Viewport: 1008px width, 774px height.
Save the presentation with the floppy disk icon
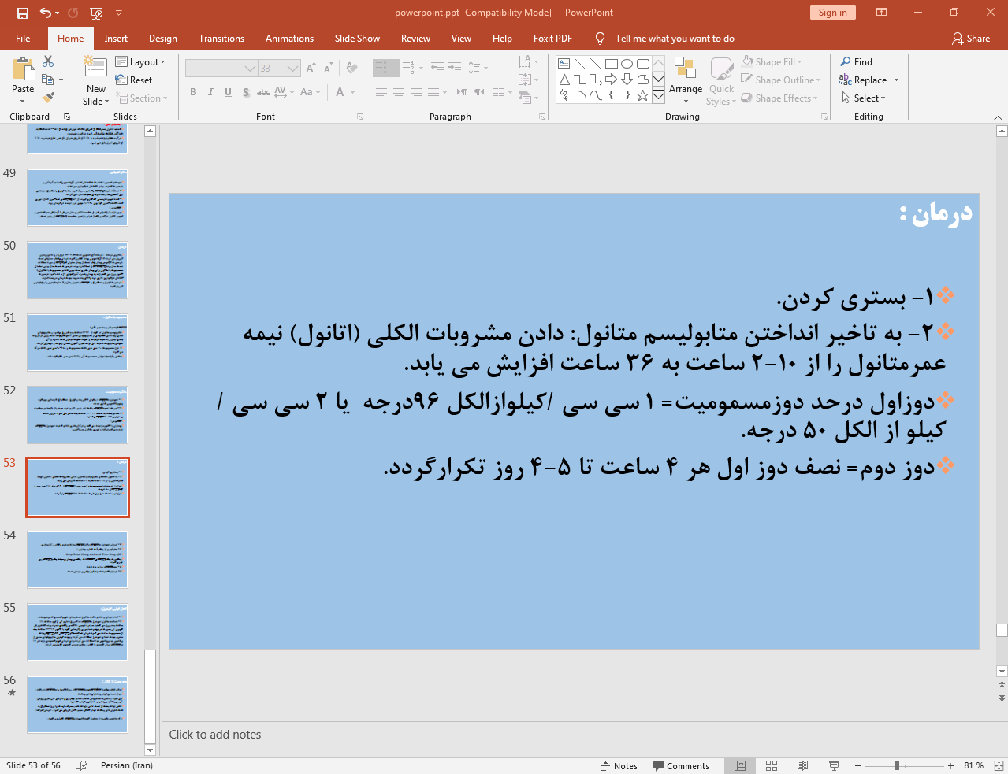[x=22, y=13]
